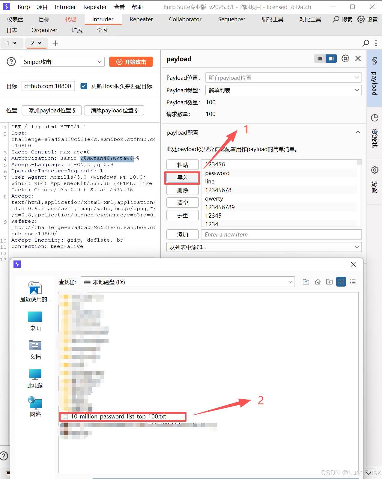Screen dimensions: 382x479
Task: Open the Payload类型 简单列表 dropdown
Action: point(283,90)
